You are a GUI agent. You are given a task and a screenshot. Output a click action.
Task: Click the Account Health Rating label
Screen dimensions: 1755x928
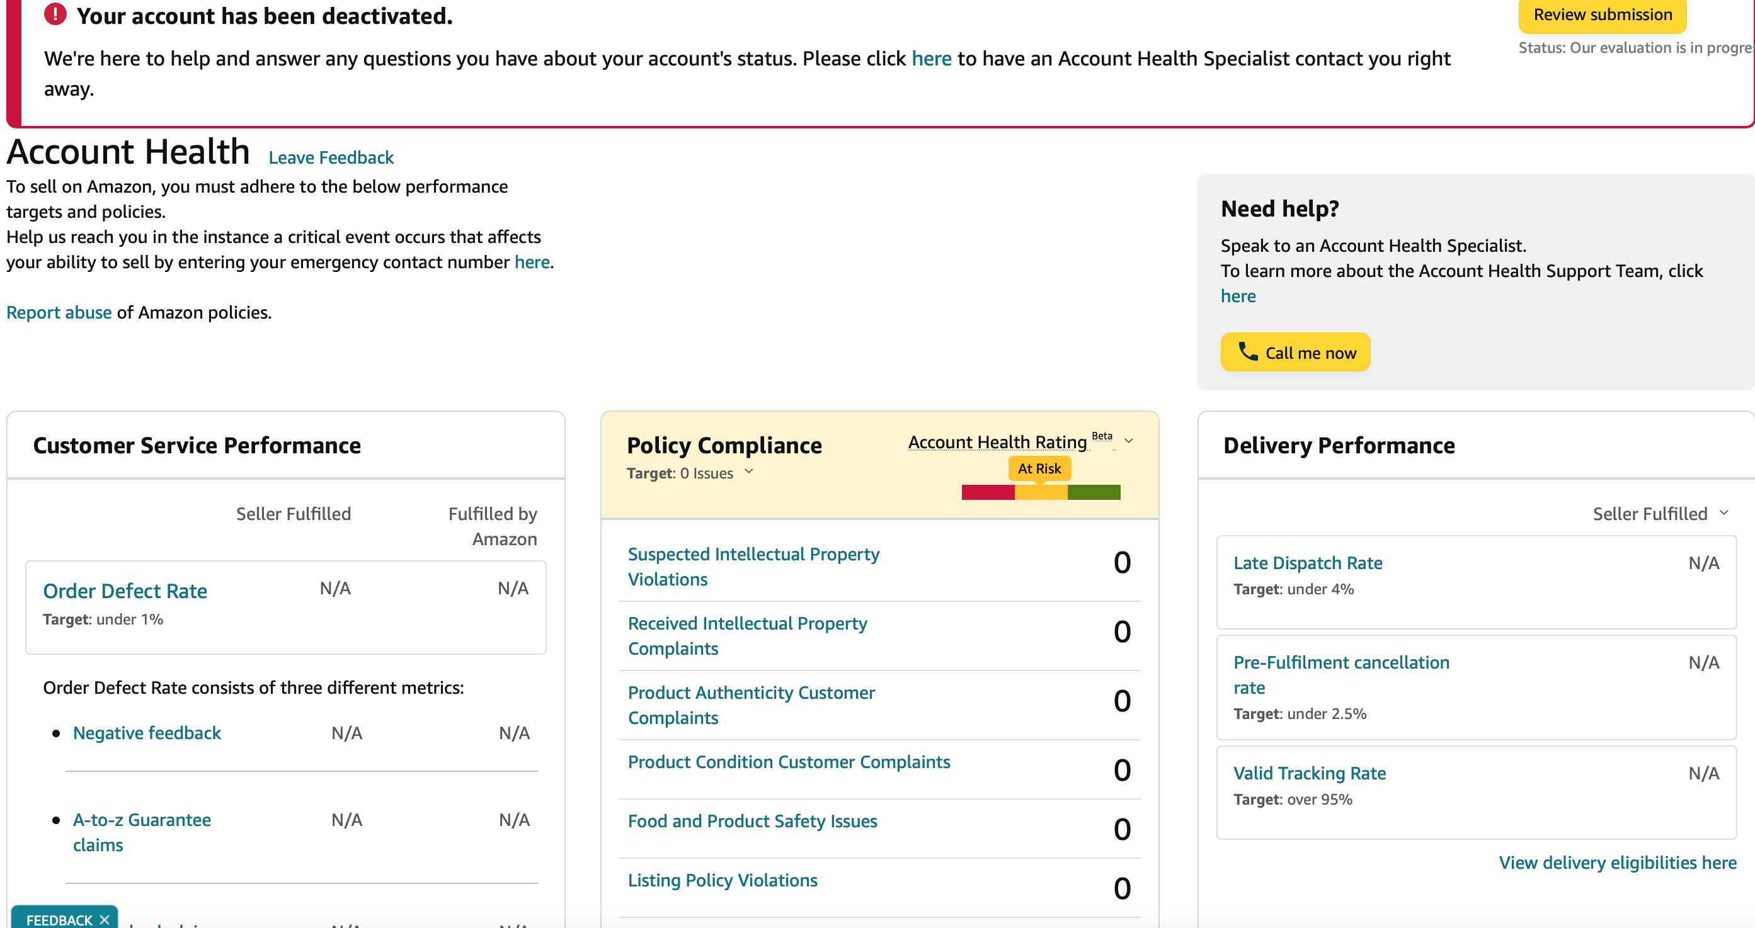click(997, 442)
